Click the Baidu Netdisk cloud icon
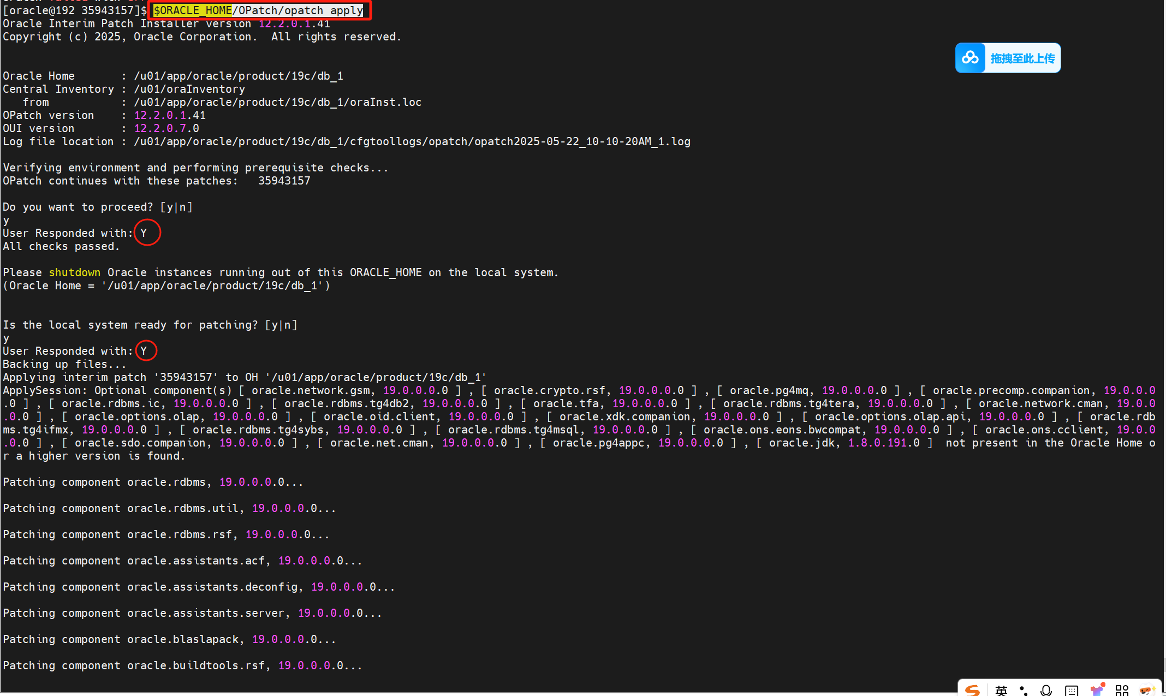Viewport: 1166px width, 696px height. [x=970, y=58]
